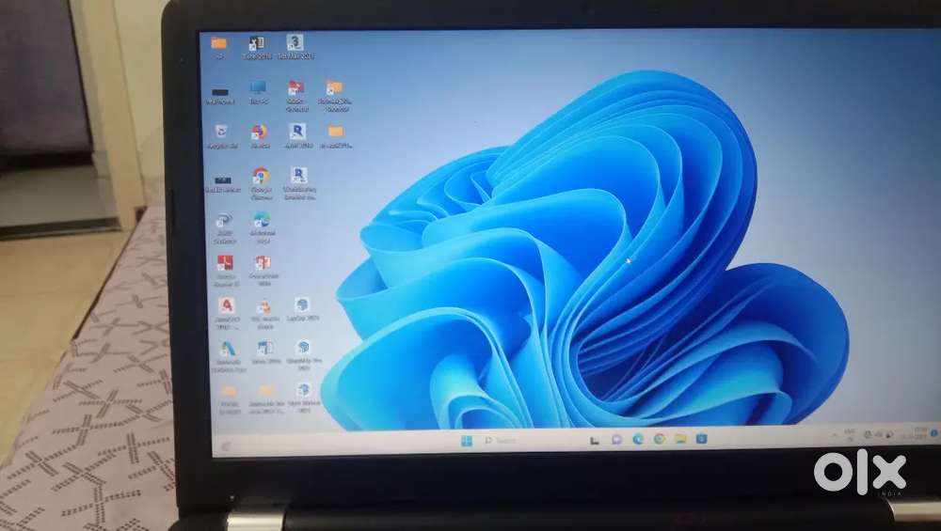Select the LayOut 2021 desktop shortcut
The height and width of the screenshot is (531, 941).
point(303,309)
